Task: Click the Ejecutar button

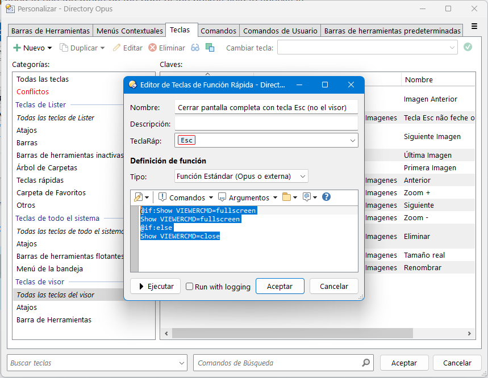Action: click(x=155, y=286)
